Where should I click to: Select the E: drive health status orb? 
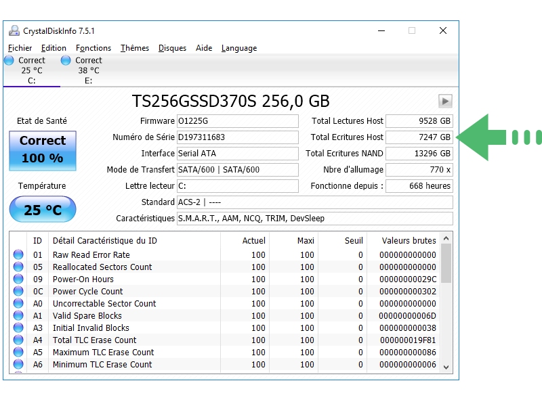pos(66,60)
